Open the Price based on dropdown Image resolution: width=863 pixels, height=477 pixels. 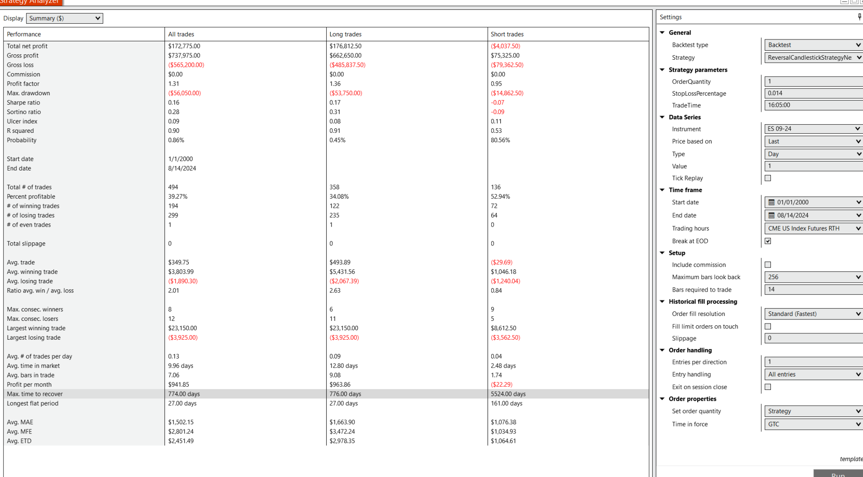coord(814,141)
